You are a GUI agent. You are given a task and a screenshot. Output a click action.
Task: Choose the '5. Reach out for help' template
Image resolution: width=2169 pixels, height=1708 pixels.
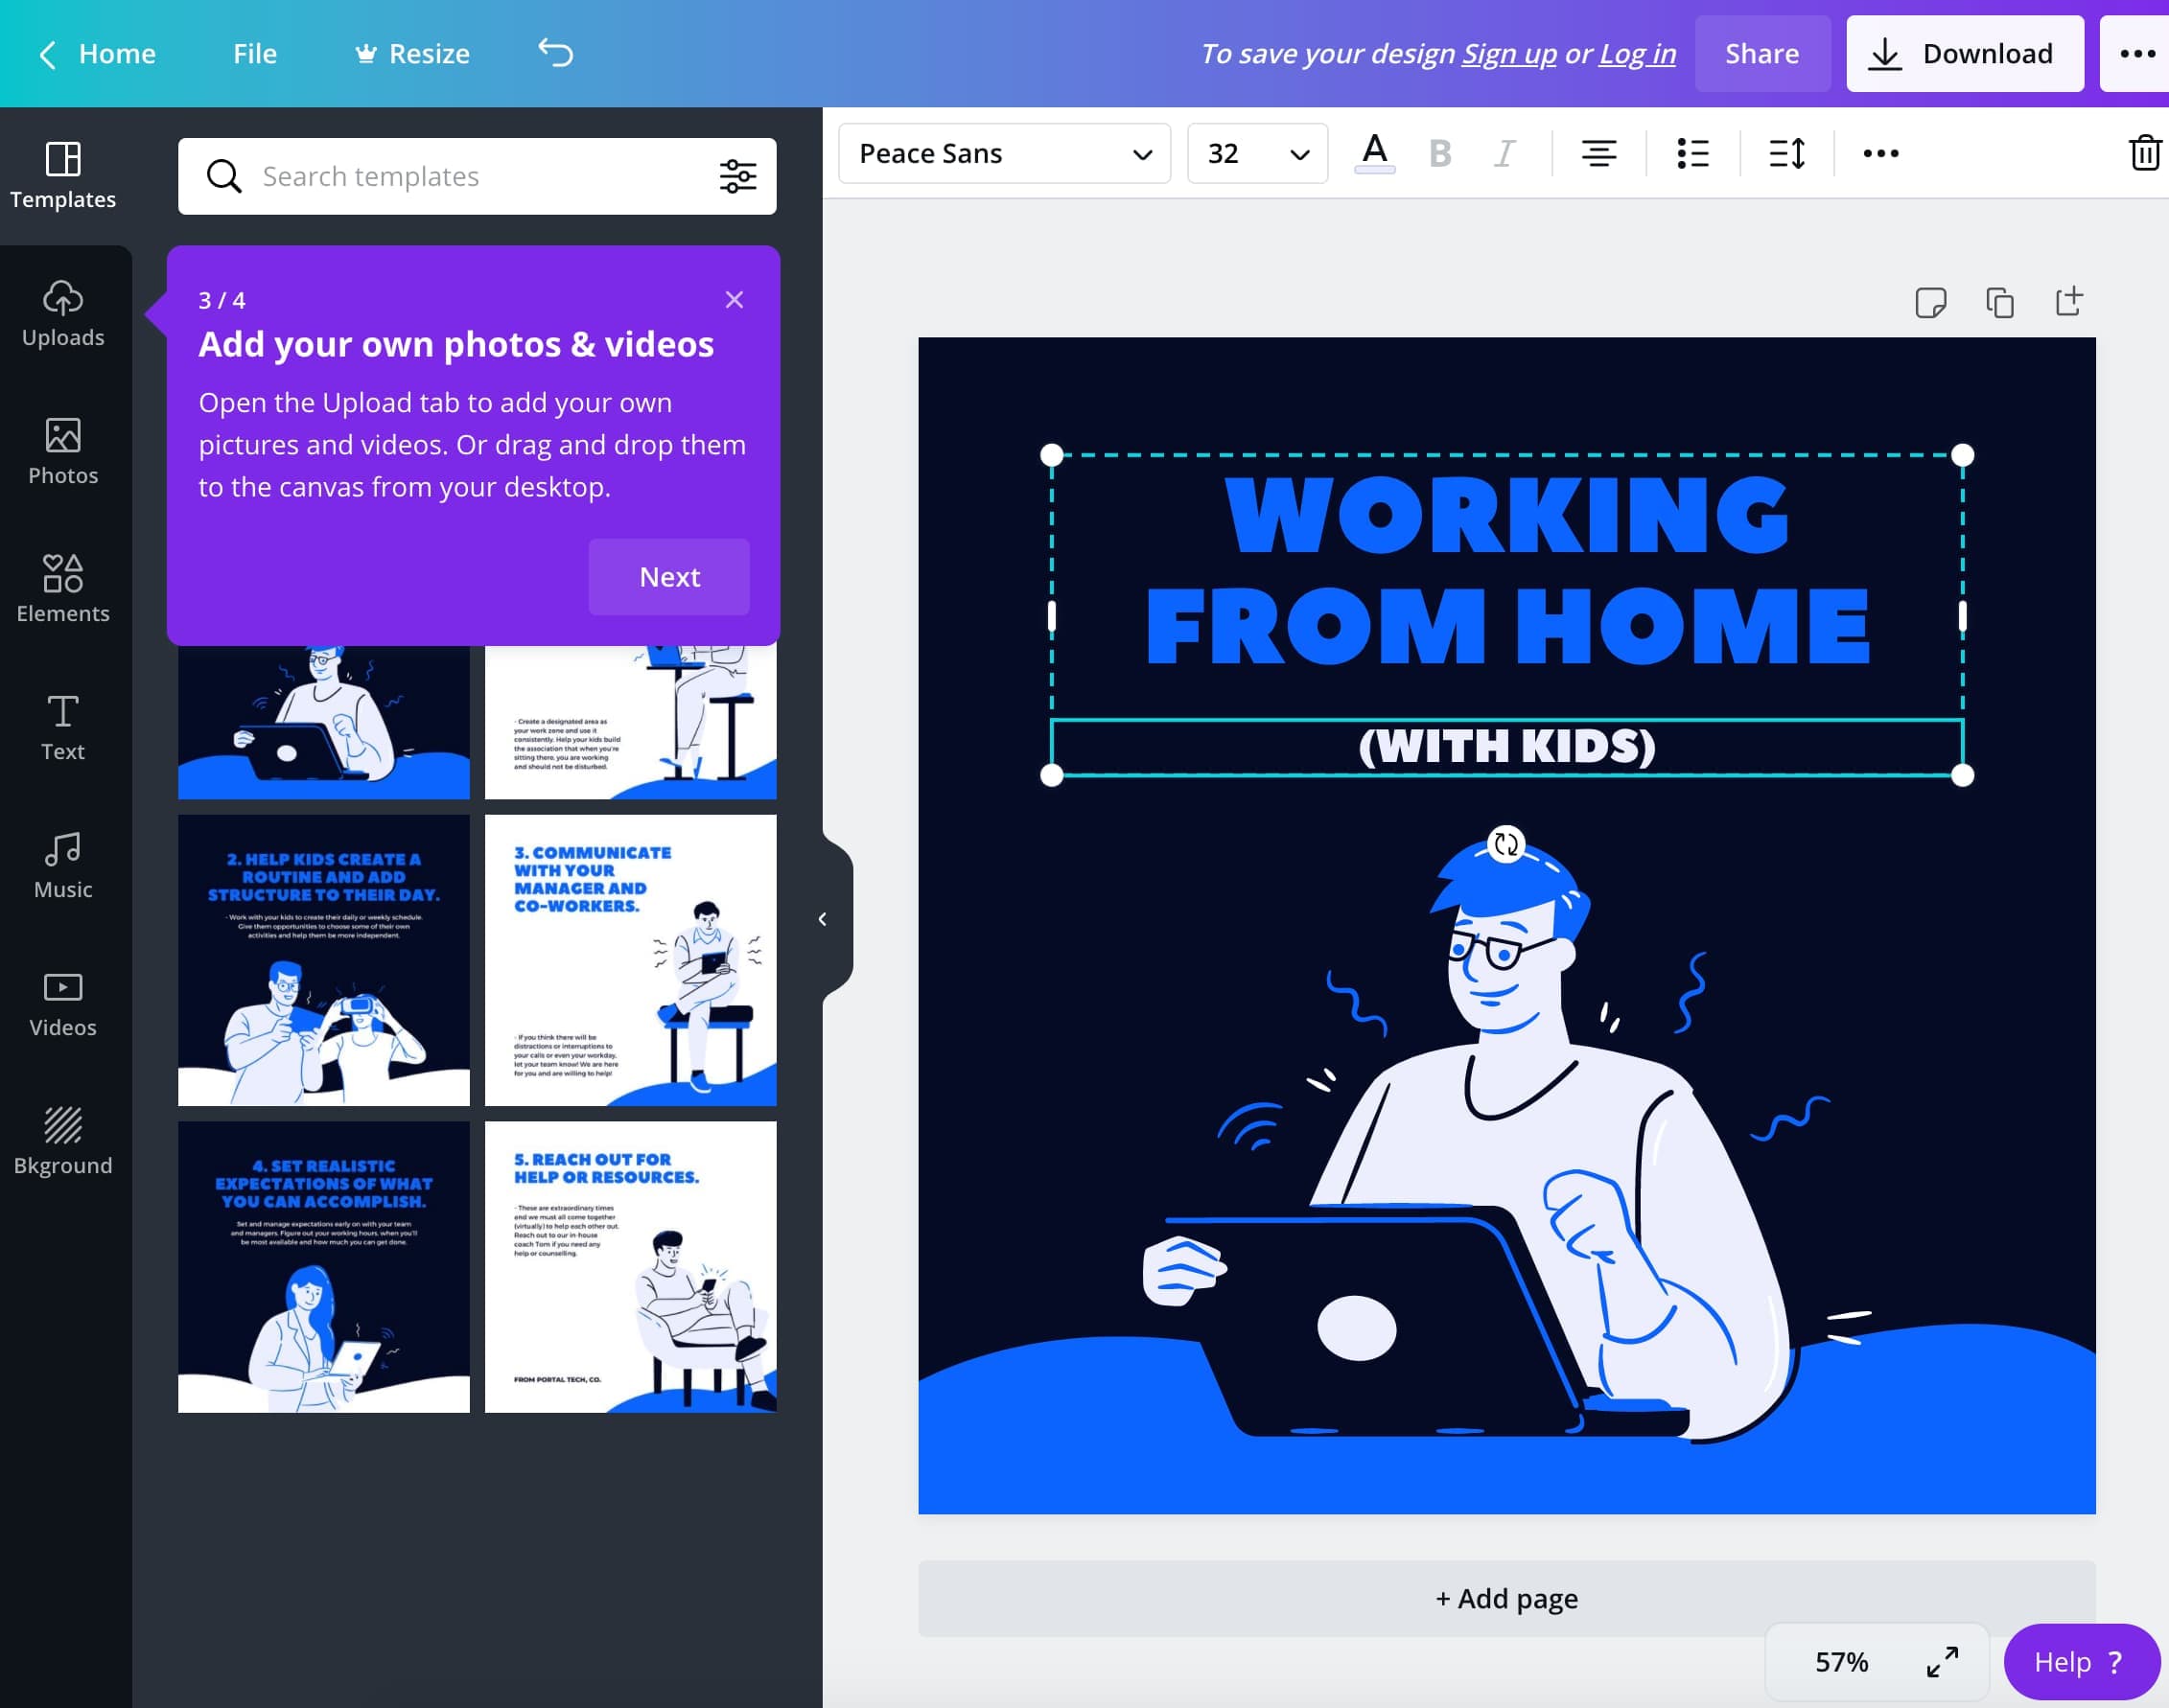(630, 1267)
